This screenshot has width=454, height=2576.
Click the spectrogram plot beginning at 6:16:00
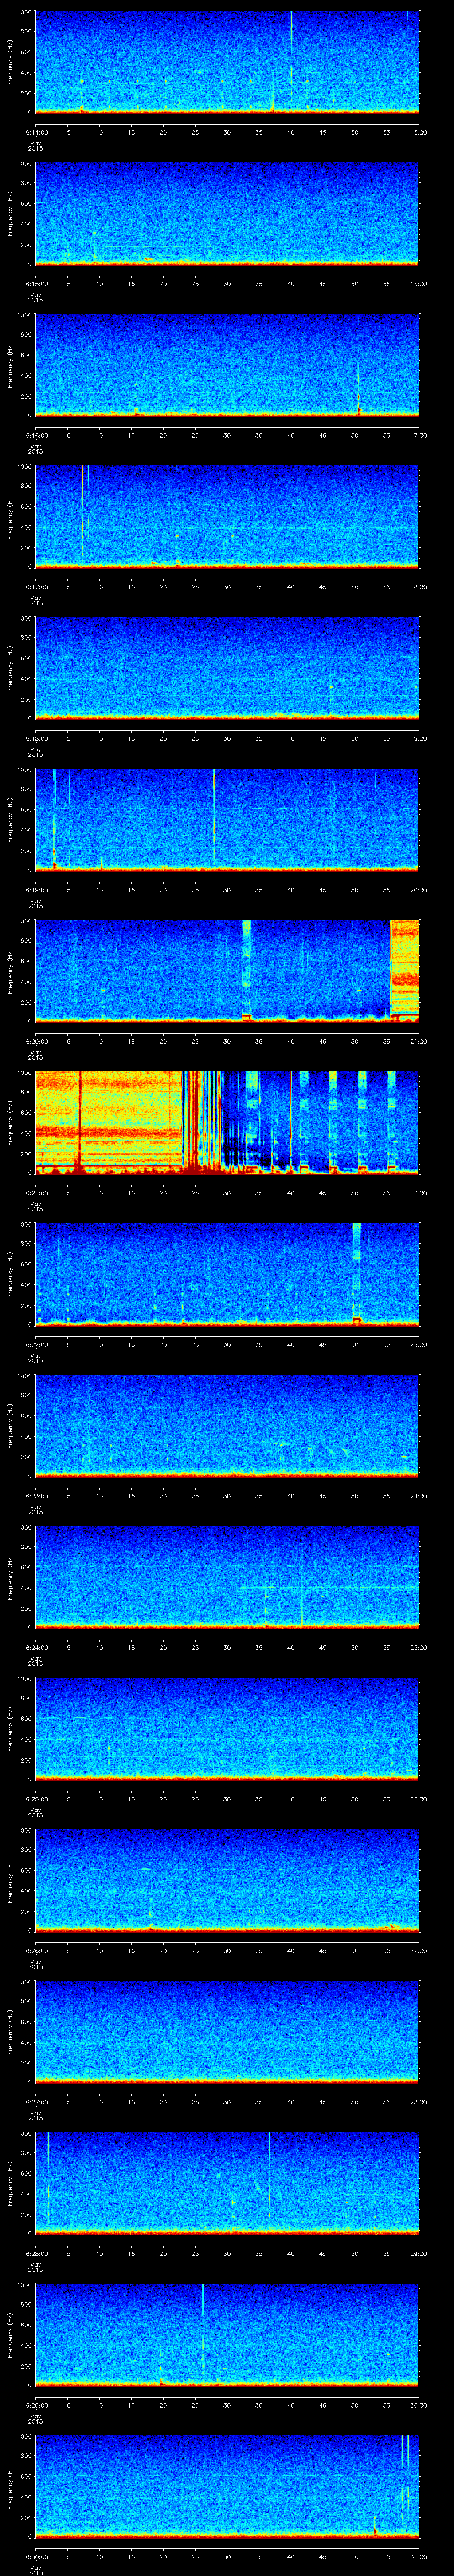pos(227,365)
